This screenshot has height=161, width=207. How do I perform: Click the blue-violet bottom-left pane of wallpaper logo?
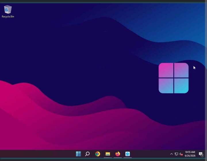166,86
